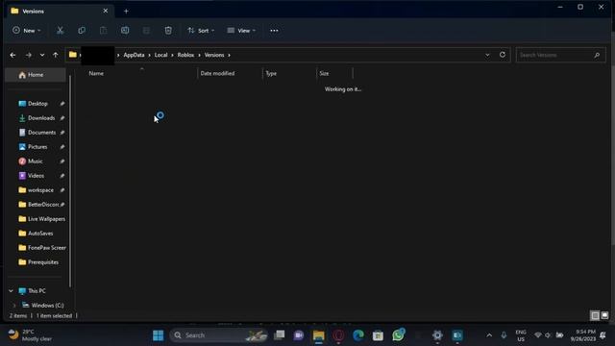Go back with the left arrow
Image resolution: width=615 pixels, height=346 pixels.
pos(12,55)
